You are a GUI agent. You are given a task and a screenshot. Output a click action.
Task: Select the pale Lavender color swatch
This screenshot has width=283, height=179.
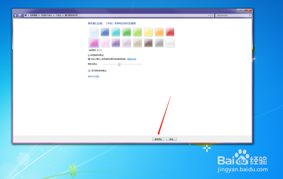point(127,43)
